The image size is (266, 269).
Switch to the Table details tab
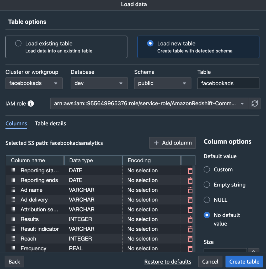[50, 123]
